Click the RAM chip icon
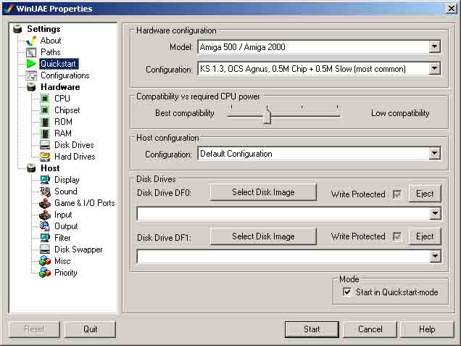The image size is (461, 346). [x=45, y=133]
